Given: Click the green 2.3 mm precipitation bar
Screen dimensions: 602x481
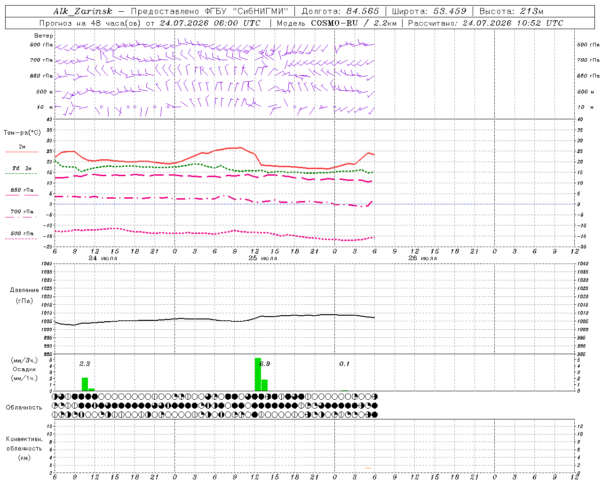Looking at the screenshot, I should tap(85, 384).
